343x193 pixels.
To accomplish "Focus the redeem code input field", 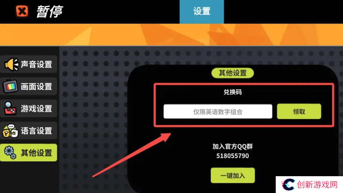I will [218, 112].
